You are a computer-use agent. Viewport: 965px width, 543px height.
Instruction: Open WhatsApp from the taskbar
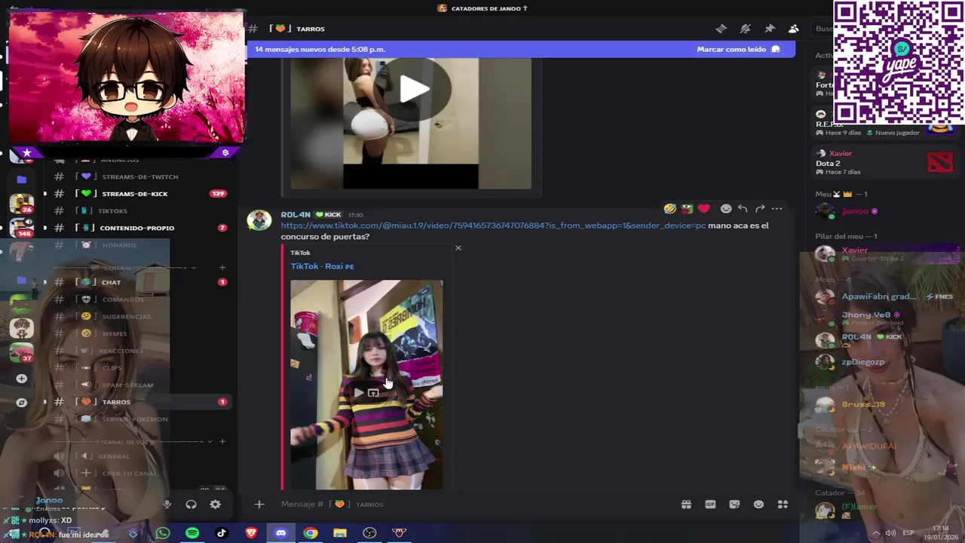click(163, 533)
